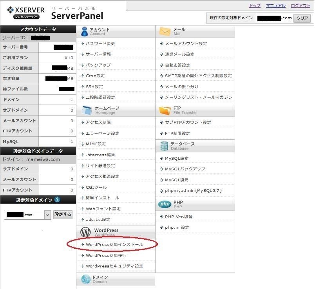Screen dimensions: 315x289
Task: Click the ログアウト link
Action: pyautogui.click(x=301, y=5)
